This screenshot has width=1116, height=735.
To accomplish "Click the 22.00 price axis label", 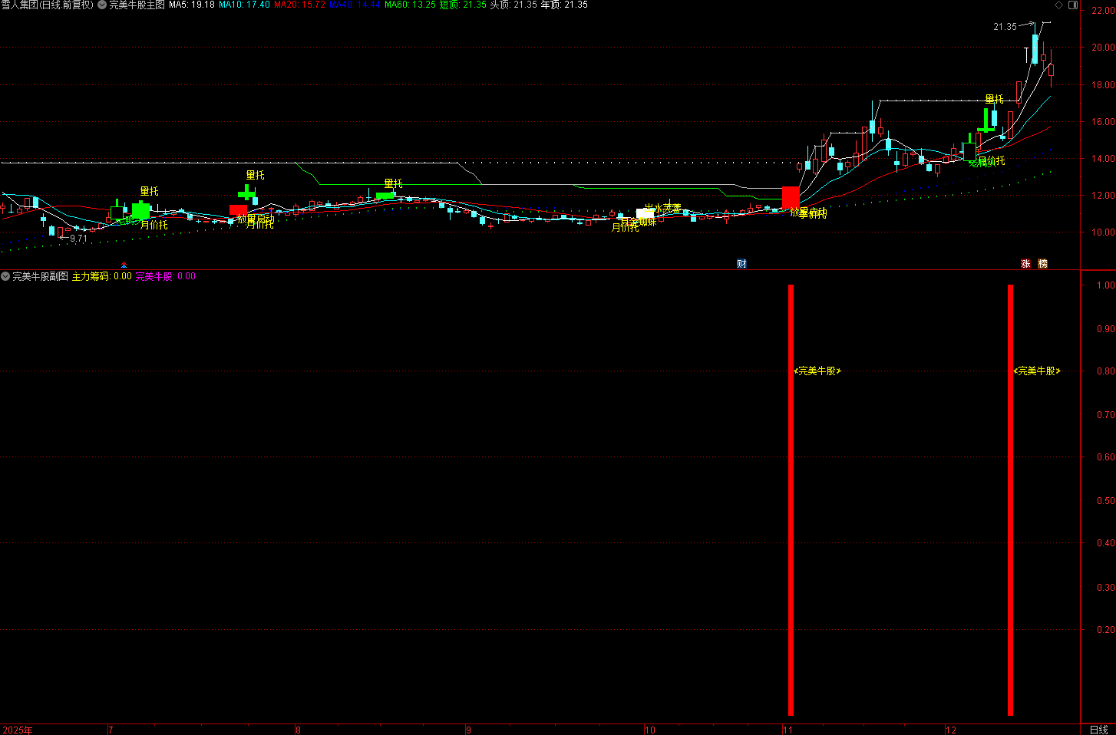I will 1103,12.
